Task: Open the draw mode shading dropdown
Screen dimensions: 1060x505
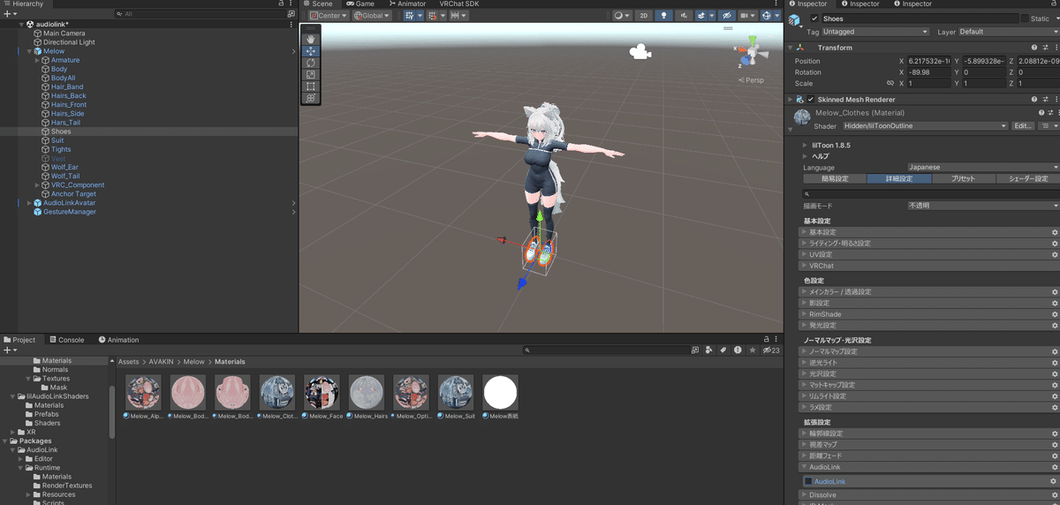Action: pyautogui.click(x=624, y=16)
